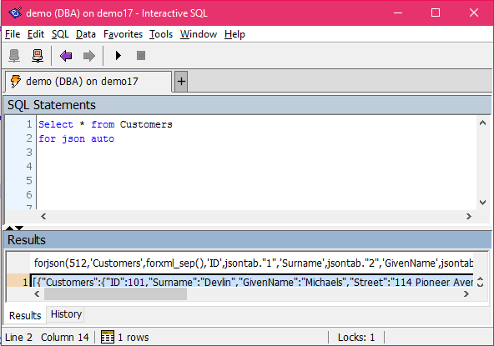Click on line 2 'for json auto'

[76, 138]
